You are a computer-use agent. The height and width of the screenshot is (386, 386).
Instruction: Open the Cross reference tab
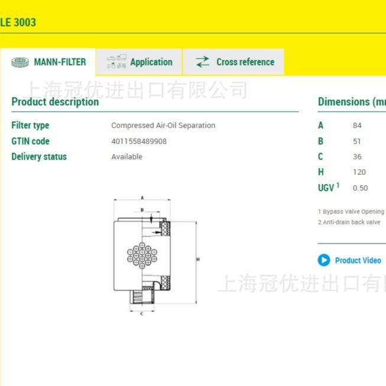coord(233,62)
